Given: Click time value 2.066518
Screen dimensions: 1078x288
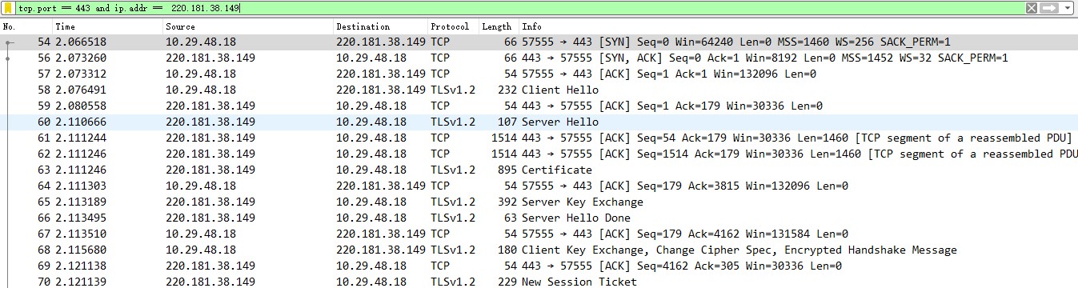Looking at the screenshot, I should [81, 42].
